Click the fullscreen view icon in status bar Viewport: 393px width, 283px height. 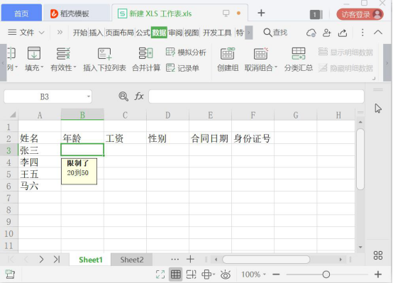[160, 274]
